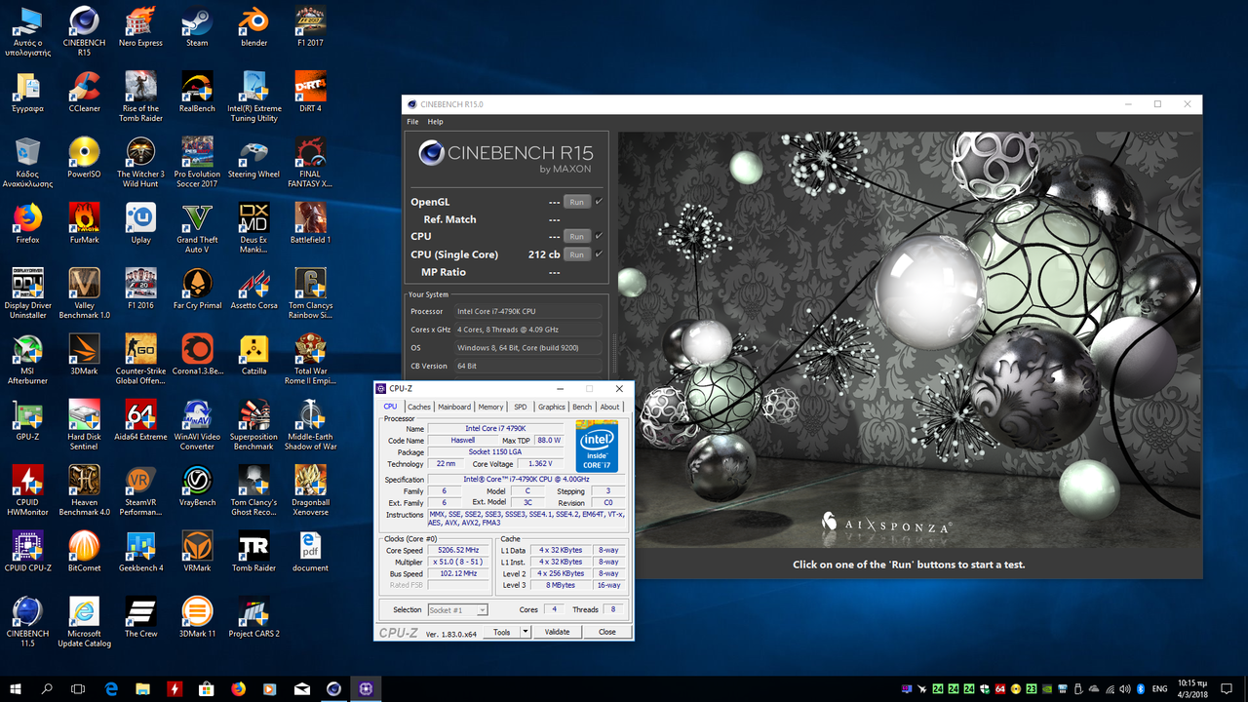Toggle the CPU test checkmark in Cinebench
This screenshot has height=702, width=1248.
[599, 236]
